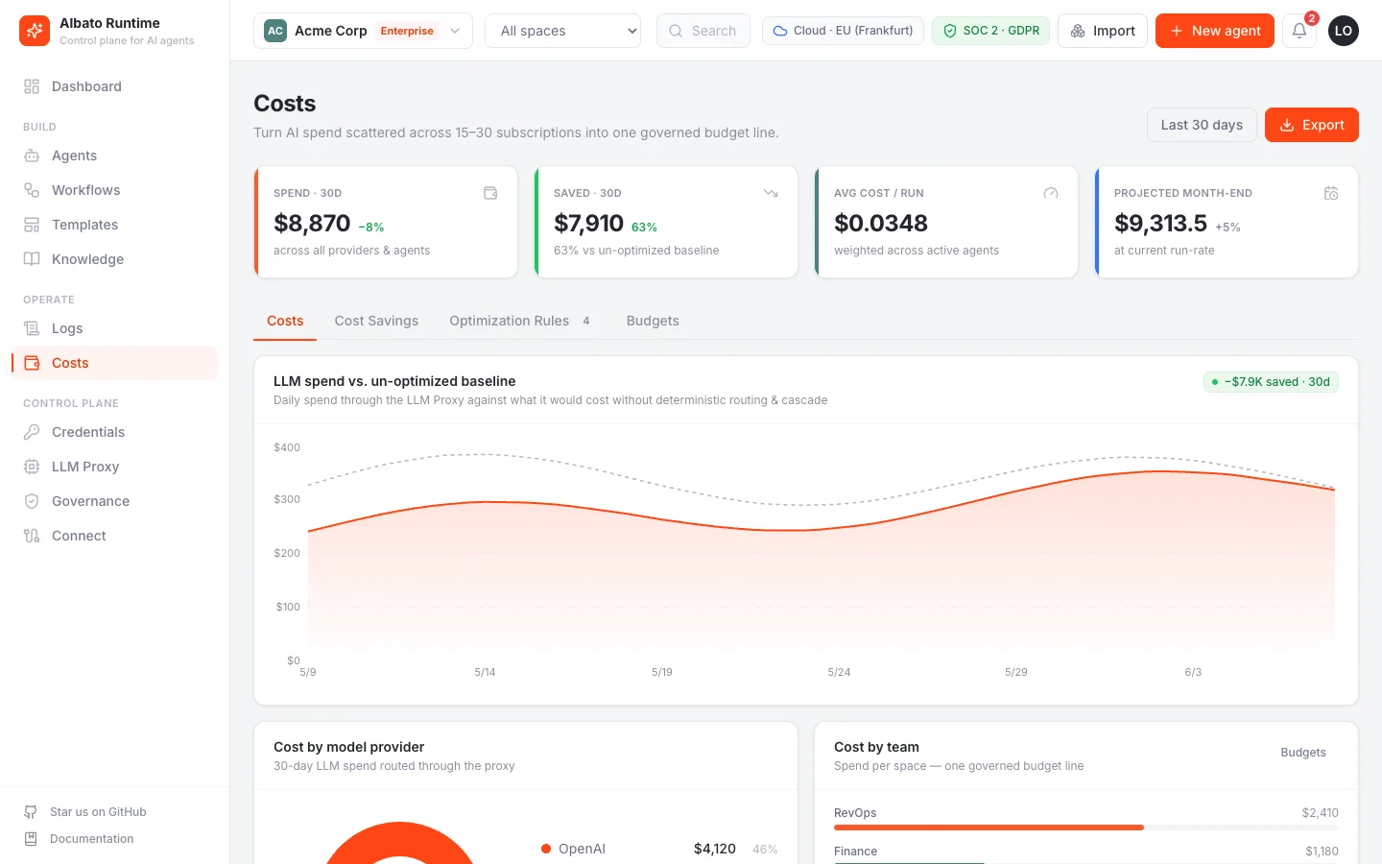
Task: Click the Import button
Action: pyautogui.click(x=1103, y=31)
